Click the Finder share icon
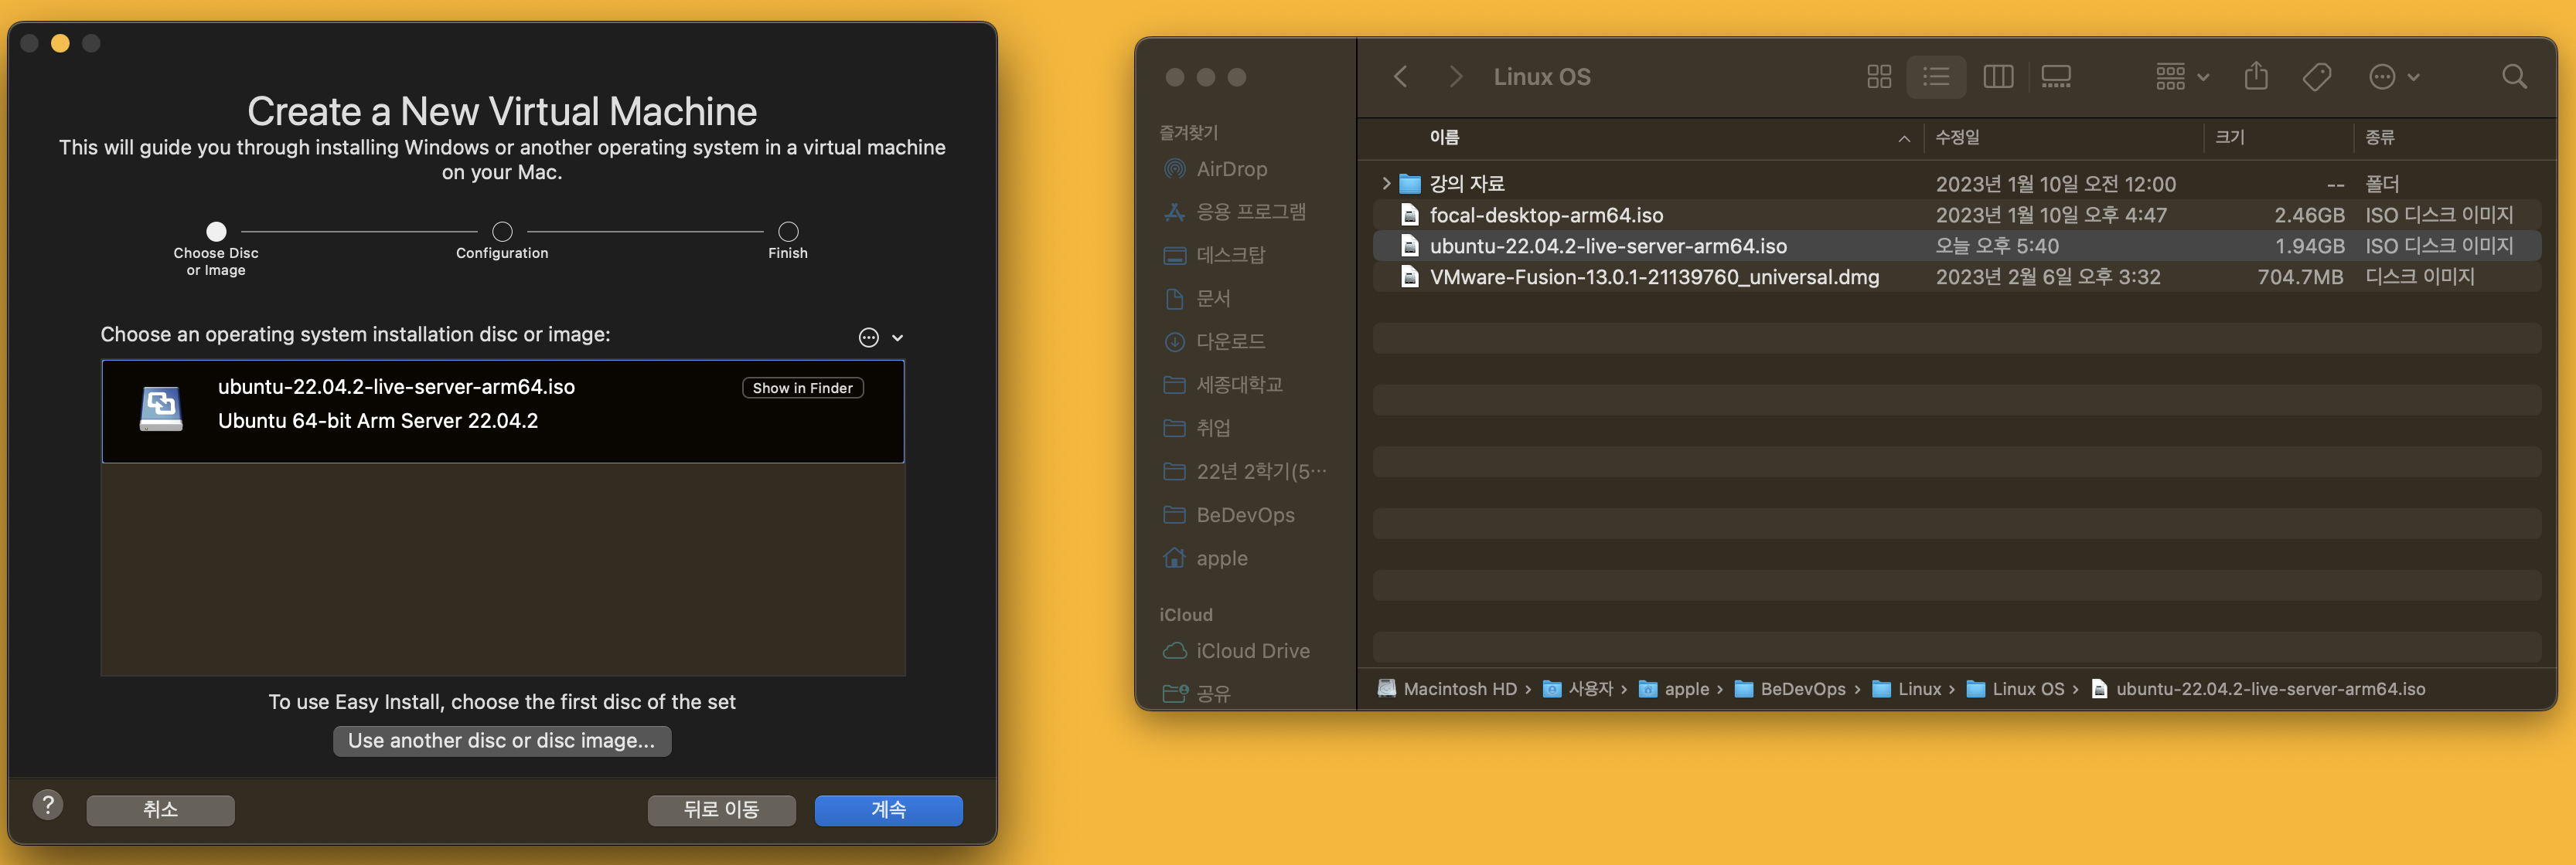Screen dimensions: 2576x865 tap(2256, 76)
